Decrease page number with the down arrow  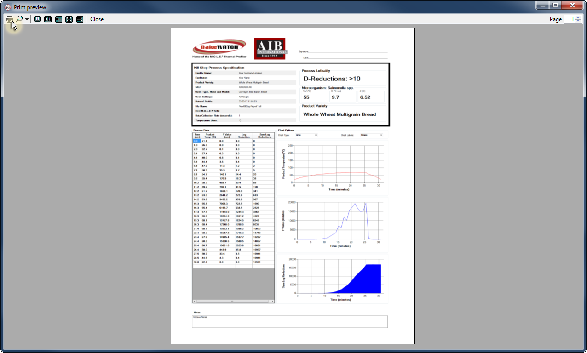click(x=578, y=21)
